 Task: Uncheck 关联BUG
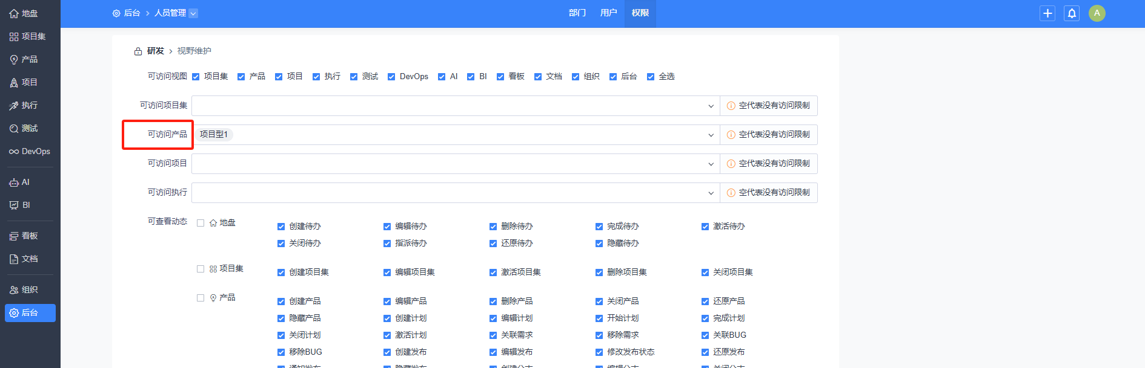coord(705,335)
